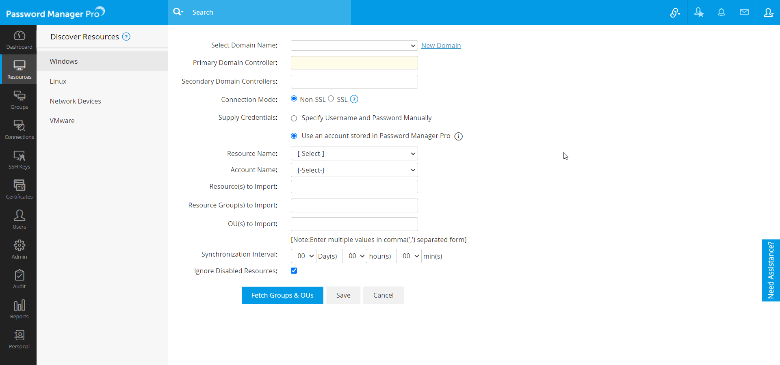This screenshot has height=365, width=780.
Task: Click the Fetch Groups & OUs button
Action: (282, 295)
